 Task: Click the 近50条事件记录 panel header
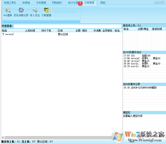click(x=144, y=84)
